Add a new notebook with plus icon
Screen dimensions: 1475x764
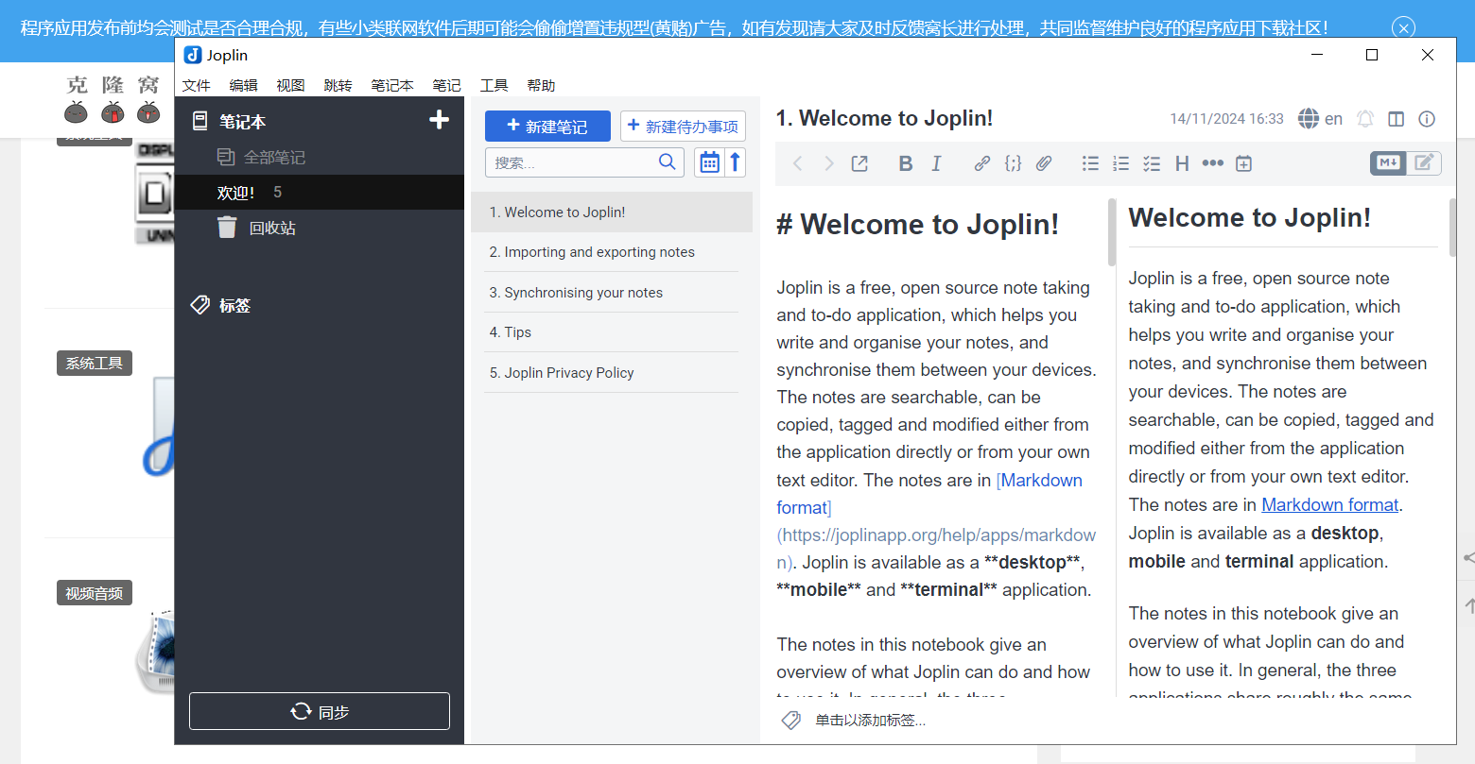click(439, 119)
